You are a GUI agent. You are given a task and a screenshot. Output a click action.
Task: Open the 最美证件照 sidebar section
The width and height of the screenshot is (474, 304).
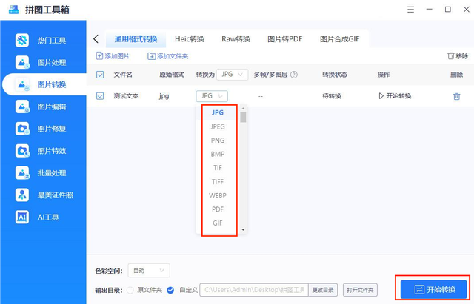coord(44,195)
